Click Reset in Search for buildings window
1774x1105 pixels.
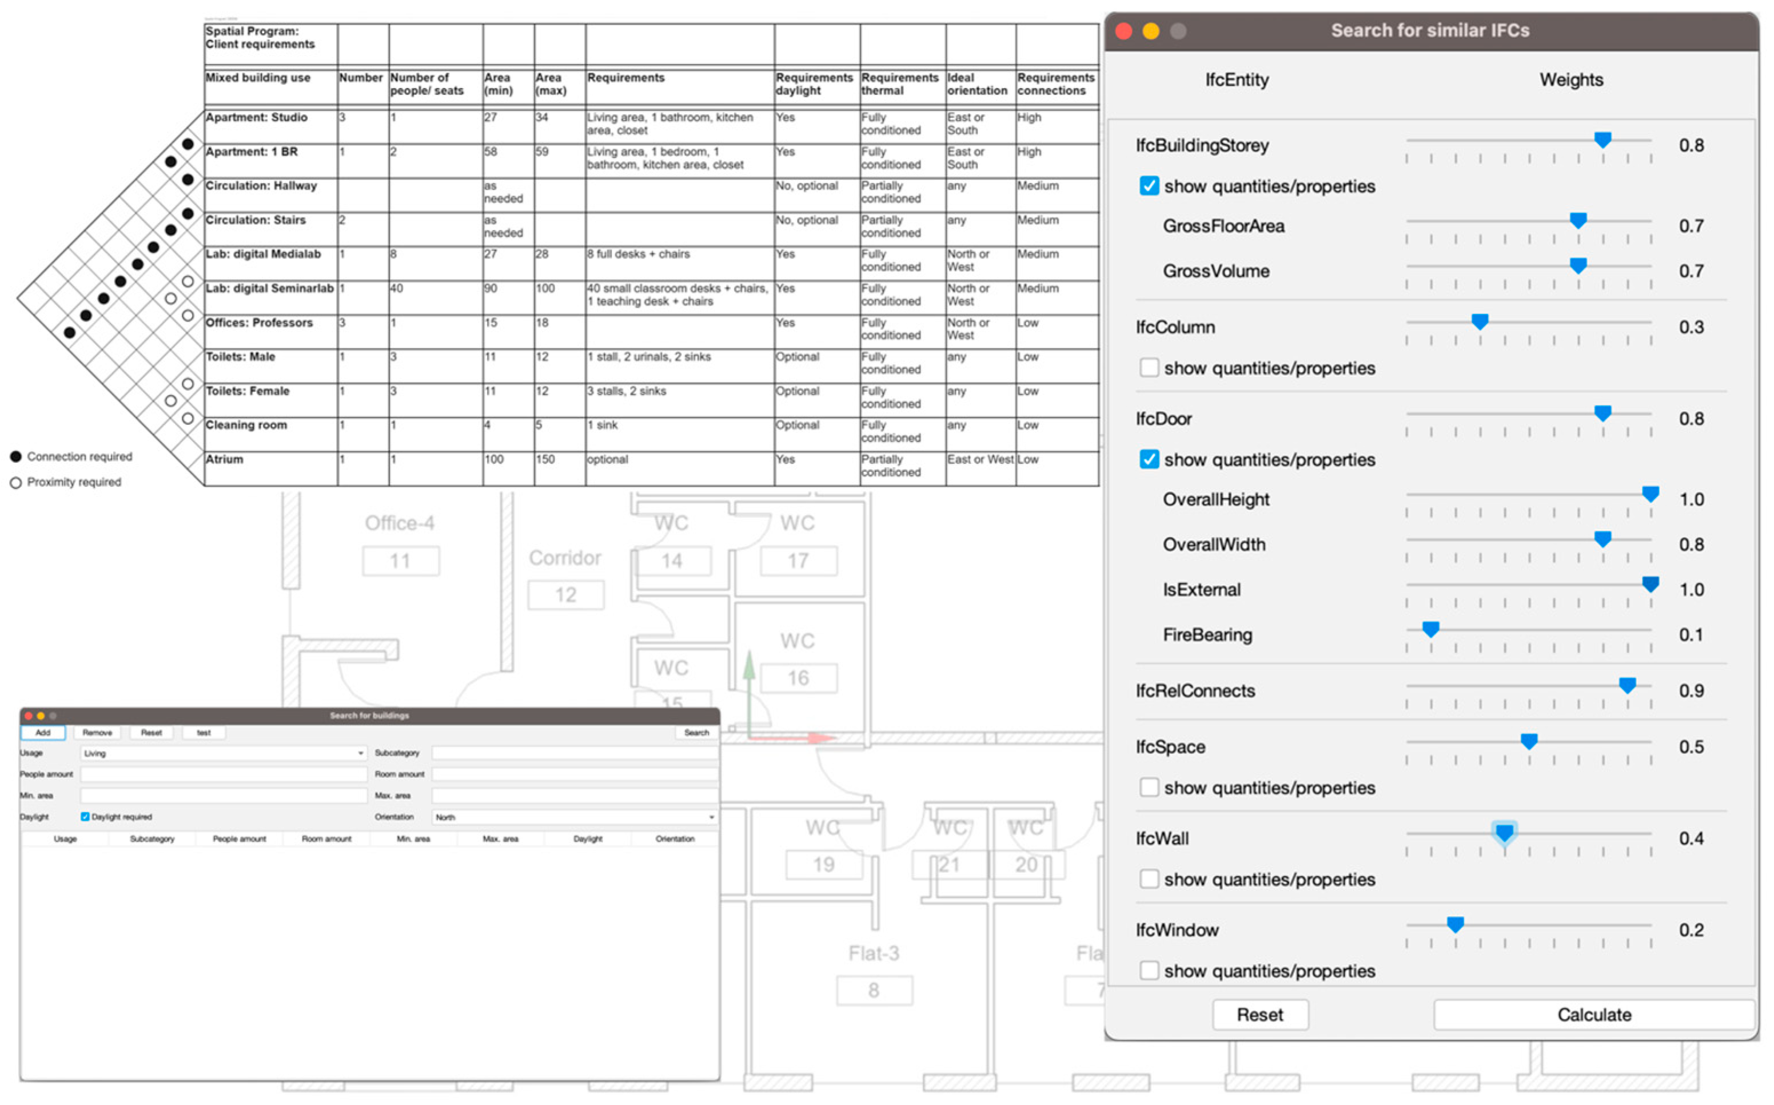point(151,732)
